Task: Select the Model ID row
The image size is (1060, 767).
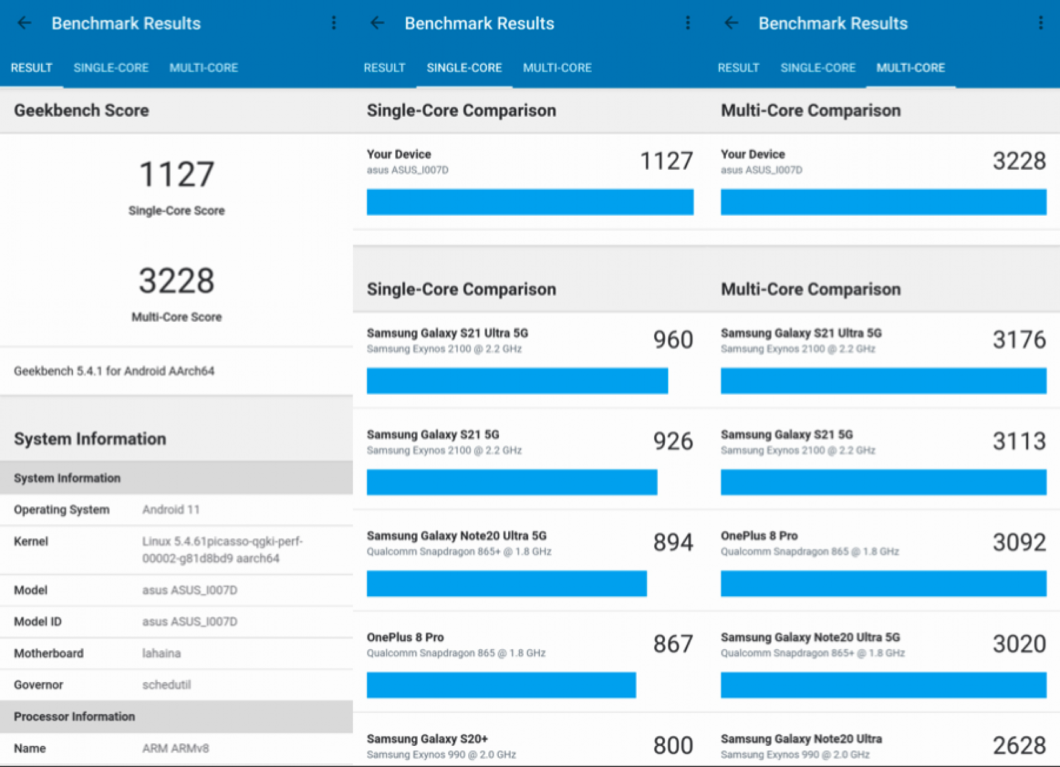Action: tap(176, 622)
